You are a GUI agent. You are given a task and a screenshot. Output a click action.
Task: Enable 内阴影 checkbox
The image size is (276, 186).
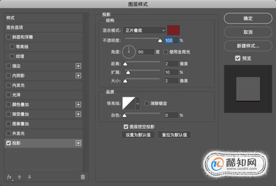coord(8,76)
